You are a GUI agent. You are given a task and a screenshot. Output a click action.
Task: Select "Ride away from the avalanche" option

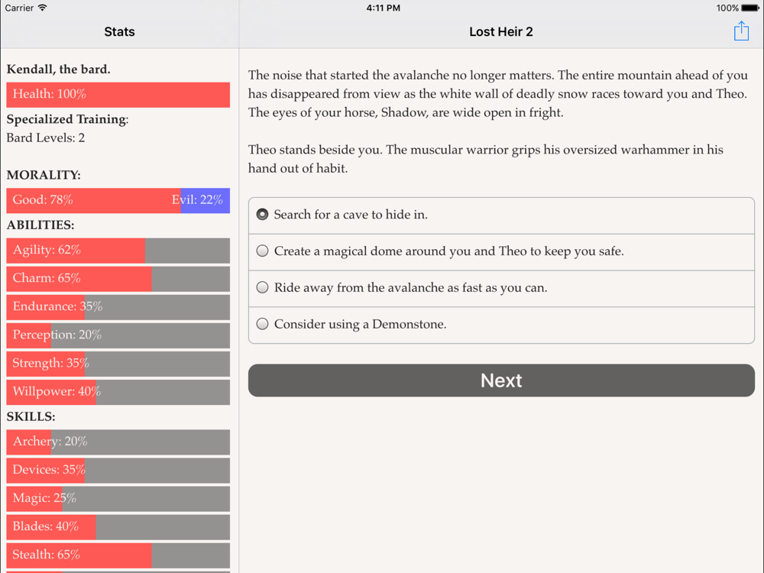tap(501, 288)
